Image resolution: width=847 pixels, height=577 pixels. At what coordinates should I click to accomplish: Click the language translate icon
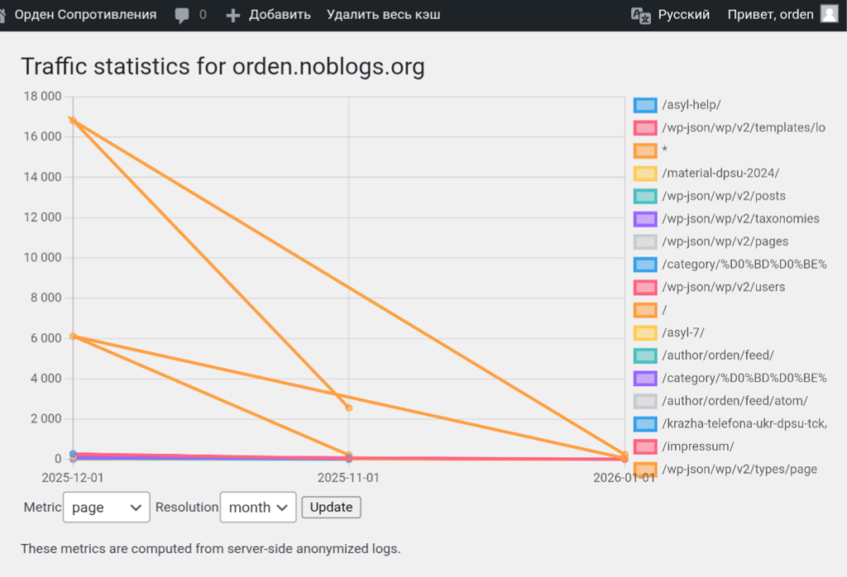pyautogui.click(x=641, y=15)
